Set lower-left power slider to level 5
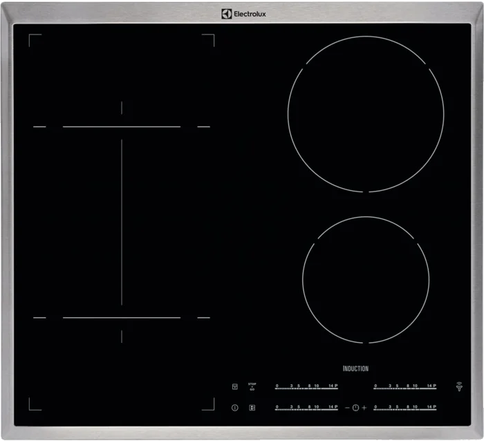484x441 pixels. click(x=299, y=409)
